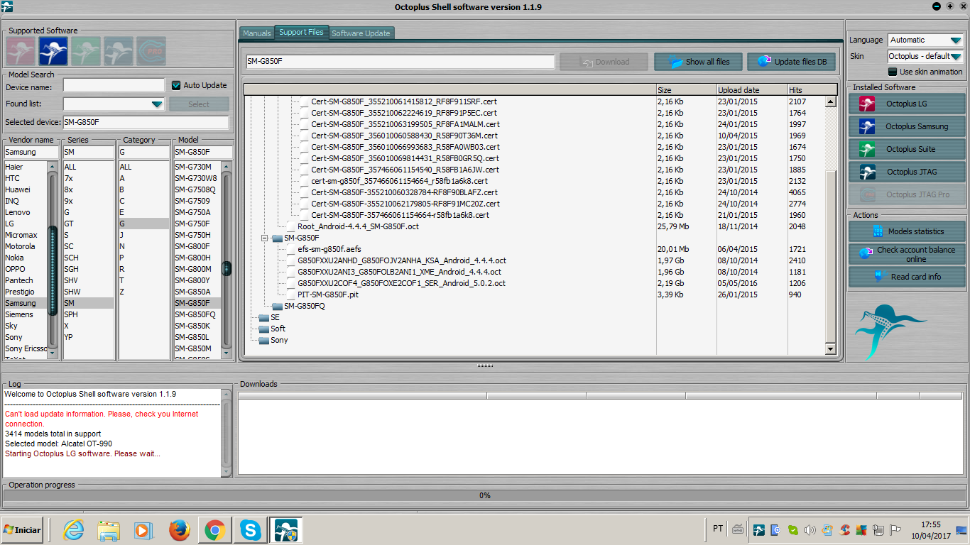Select PIT-SM-G850F.pit file

click(x=328, y=294)
